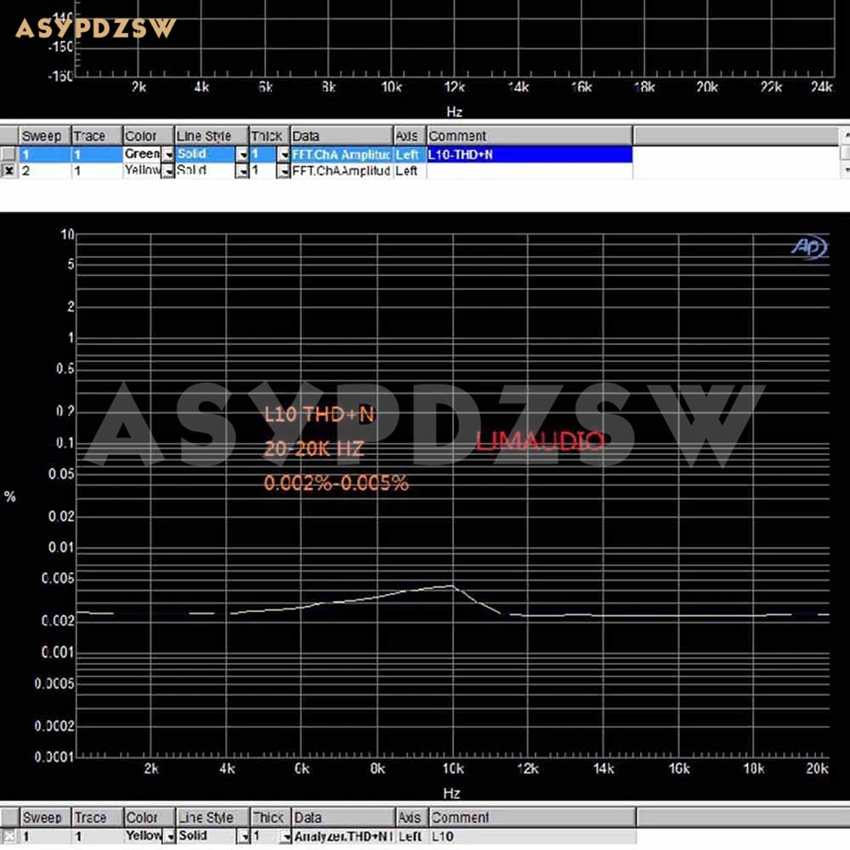Open the Green color dropdown in the FFT legend
Viewport: 850px width, 850px height.
click(168, 155)
